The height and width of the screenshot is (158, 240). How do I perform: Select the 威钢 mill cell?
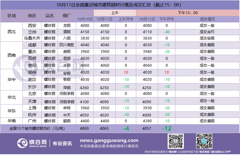[x=67, y=51]
